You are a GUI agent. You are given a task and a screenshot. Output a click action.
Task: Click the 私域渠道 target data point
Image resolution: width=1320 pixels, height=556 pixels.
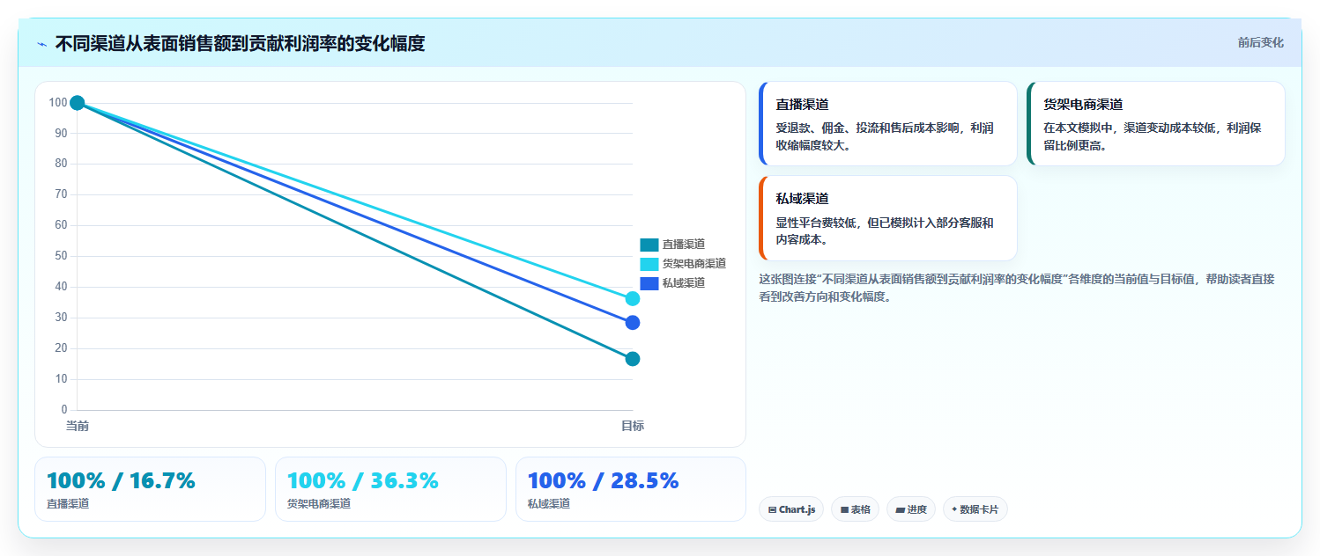(633, 323)
